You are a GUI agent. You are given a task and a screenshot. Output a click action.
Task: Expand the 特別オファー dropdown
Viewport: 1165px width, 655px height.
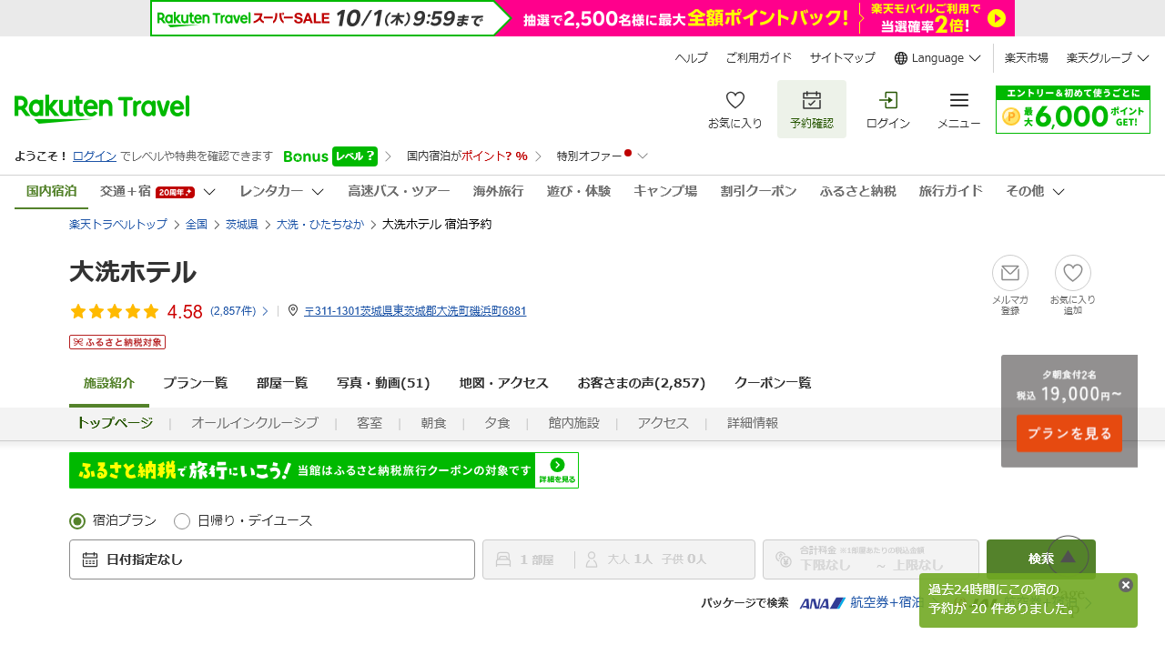603,156
